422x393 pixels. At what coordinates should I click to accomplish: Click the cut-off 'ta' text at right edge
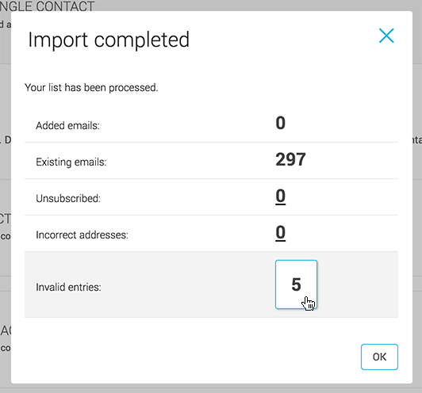coord(417,139)
